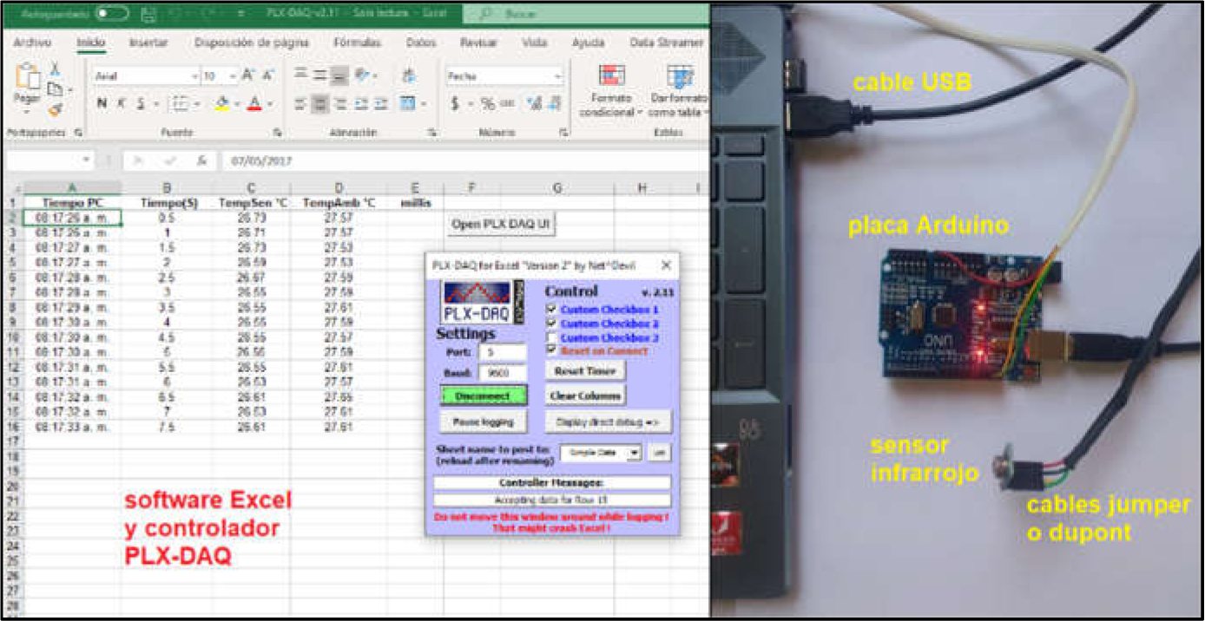Viewport: 1205px width, 621px height.
Task: Click the Format Painter brush icon
Action: click(x=55, y=110)
